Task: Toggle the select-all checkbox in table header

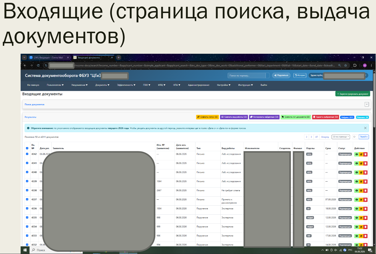Action: [x=27, y=148]
